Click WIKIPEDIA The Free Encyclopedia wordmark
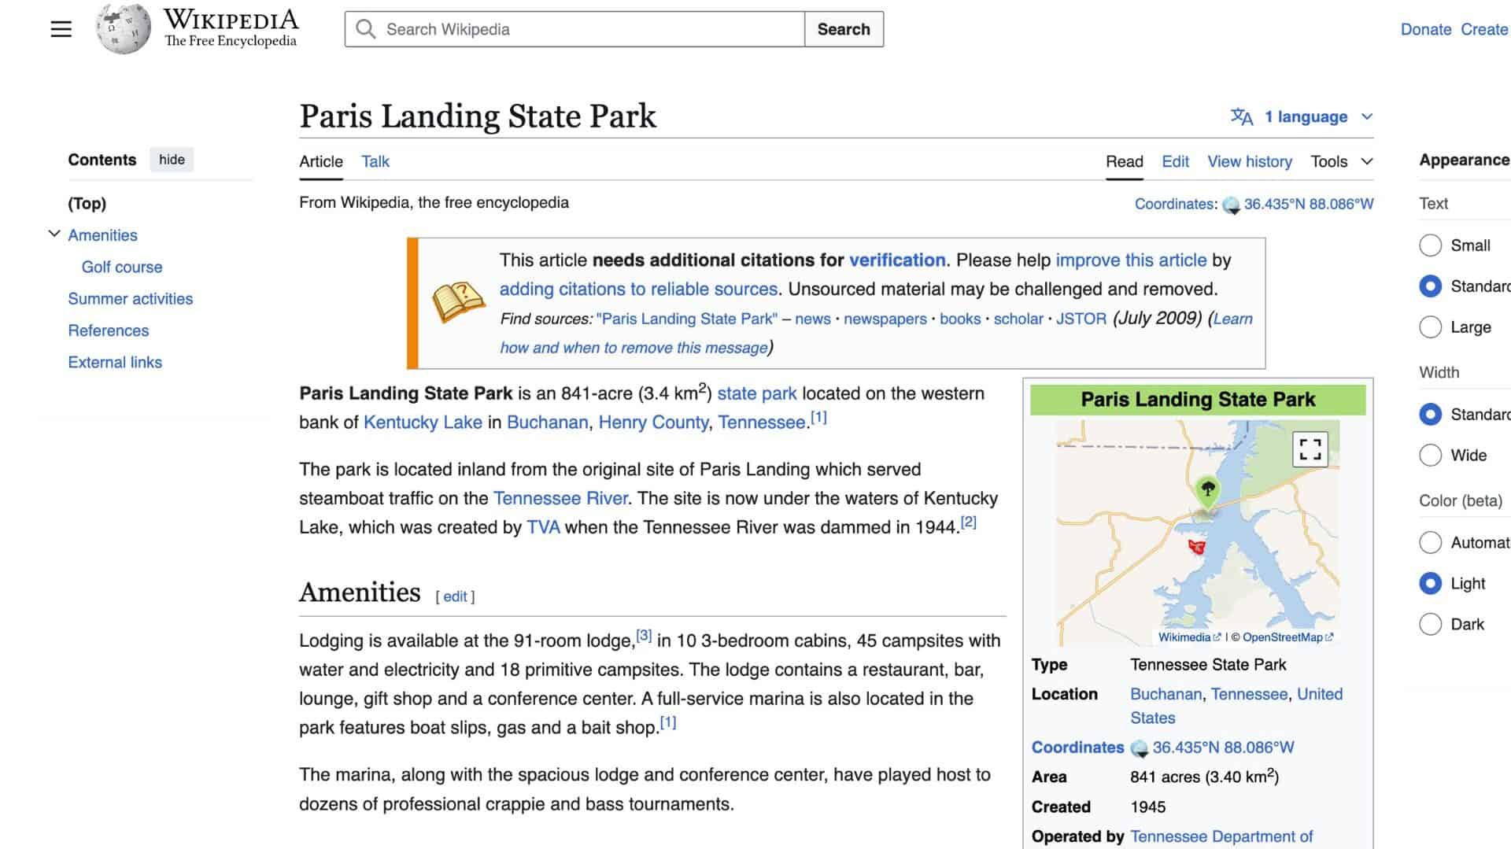The image size is (1511, 849). coord(231,29)
